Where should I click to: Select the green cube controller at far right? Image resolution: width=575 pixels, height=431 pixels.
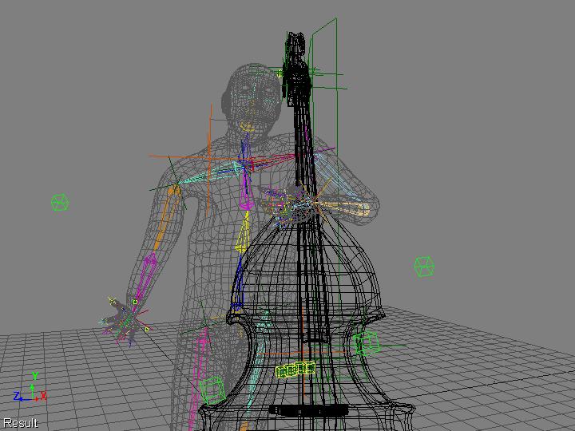(424, 267)
